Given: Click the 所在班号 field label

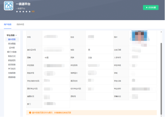Looking at the screenshot, I should click(x=74, y=65).
